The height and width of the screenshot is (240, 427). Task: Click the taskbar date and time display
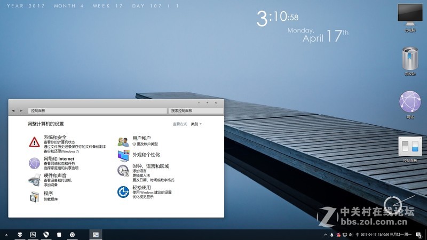[385, 235]
